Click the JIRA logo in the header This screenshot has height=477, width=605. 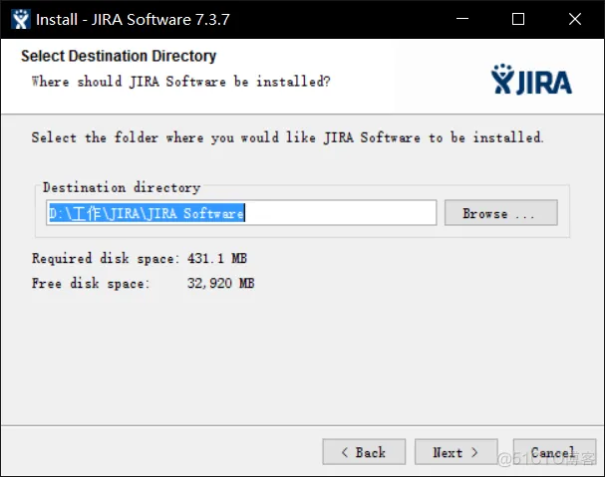pos(531,80)
